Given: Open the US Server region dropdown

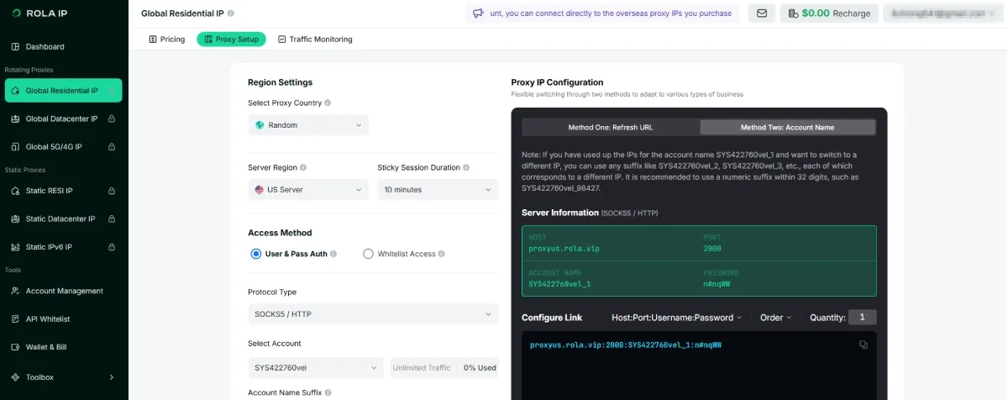Looking at the screenshot, I should (x=308, y=190).
